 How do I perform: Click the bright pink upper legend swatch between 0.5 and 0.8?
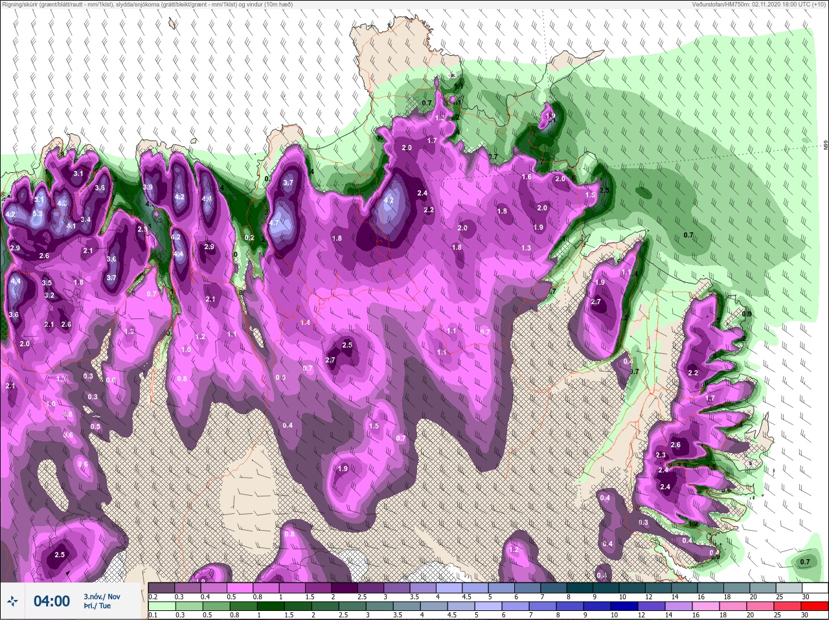click(x=241, y=588)
